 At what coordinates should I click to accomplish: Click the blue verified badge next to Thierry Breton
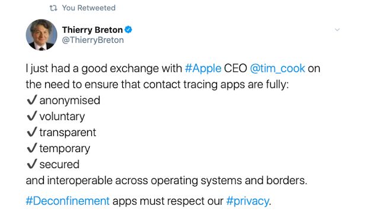tap(129, 30)
